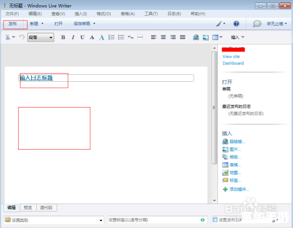Apply Underline formatting
The image size is (293, 228).
click(83, 37)
